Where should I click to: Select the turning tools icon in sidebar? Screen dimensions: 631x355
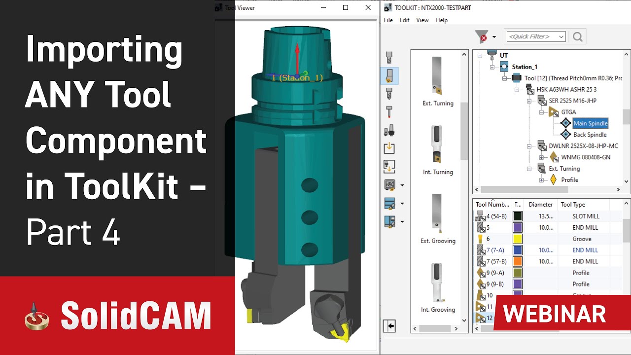pyautogui.click(x=389, y=75)
